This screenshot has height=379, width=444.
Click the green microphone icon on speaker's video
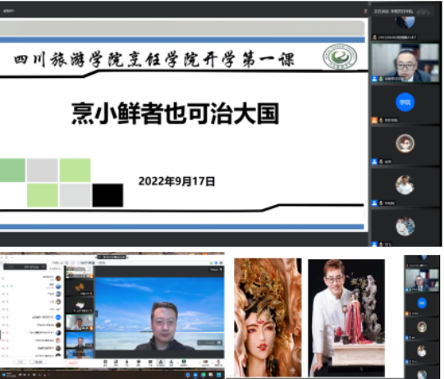[381, 79]
